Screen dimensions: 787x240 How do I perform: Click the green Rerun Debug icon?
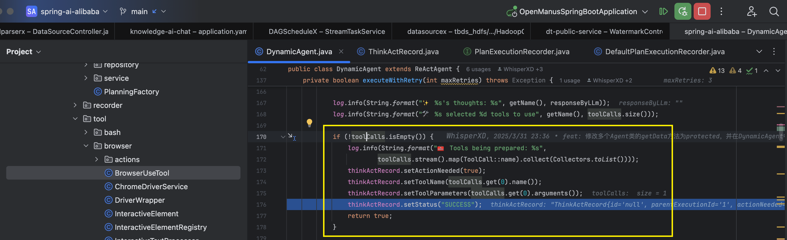point(683,12)
